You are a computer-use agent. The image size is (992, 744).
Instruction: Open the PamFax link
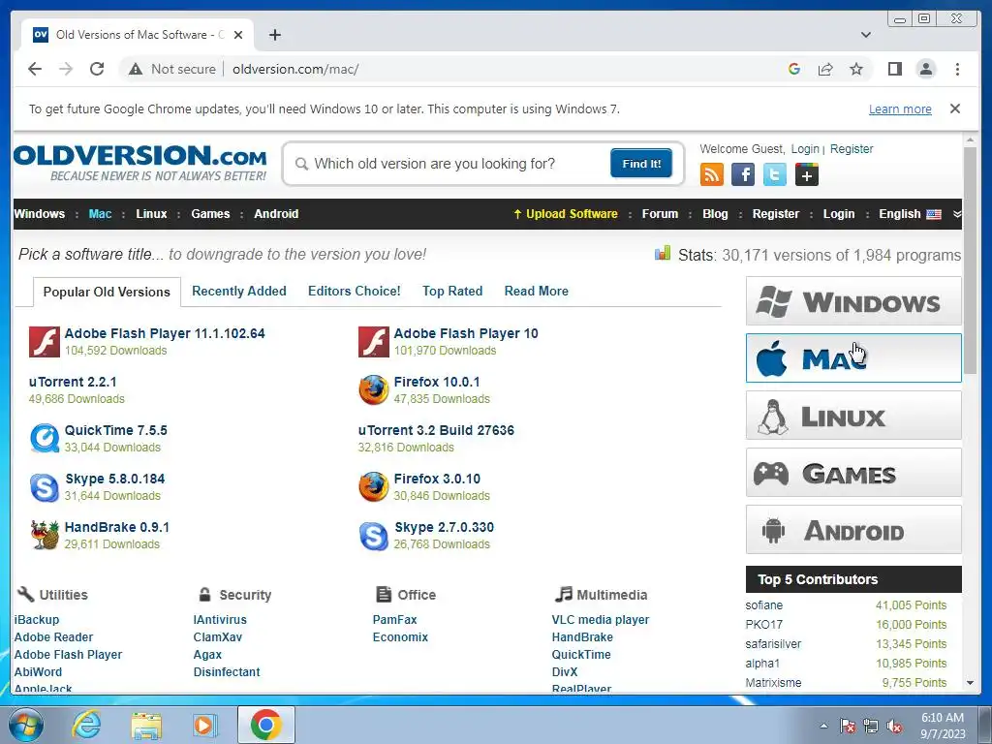pyautogui.click(x=395, y=620)
